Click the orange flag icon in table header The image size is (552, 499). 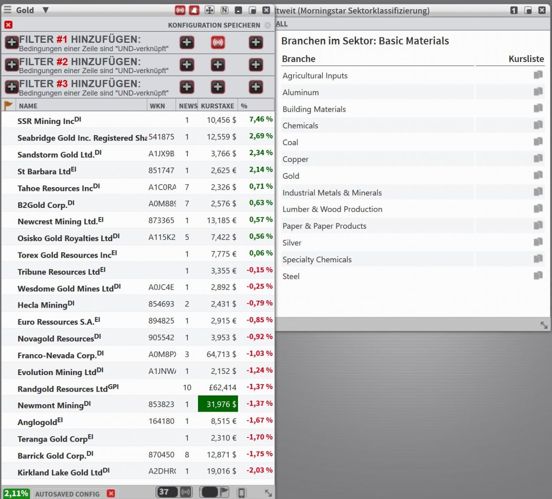click(8, 106)
